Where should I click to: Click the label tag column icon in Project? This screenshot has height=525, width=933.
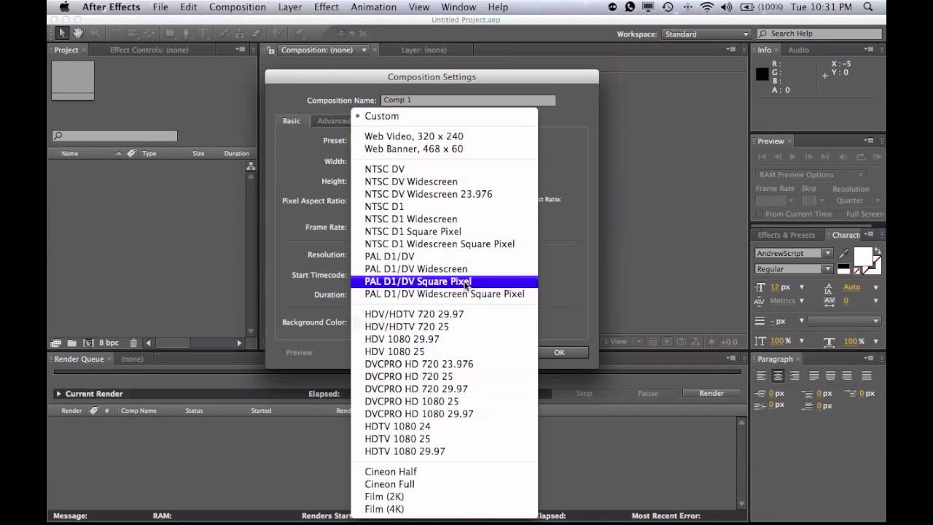131,154
